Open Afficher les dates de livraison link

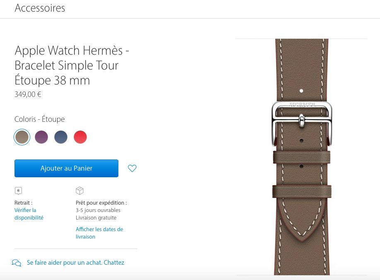pyautogui.click(x=99, y=233)
